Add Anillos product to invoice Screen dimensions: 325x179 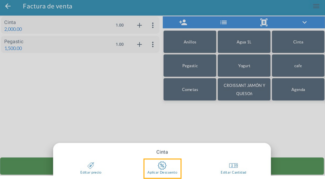click(x=190, y=42)
